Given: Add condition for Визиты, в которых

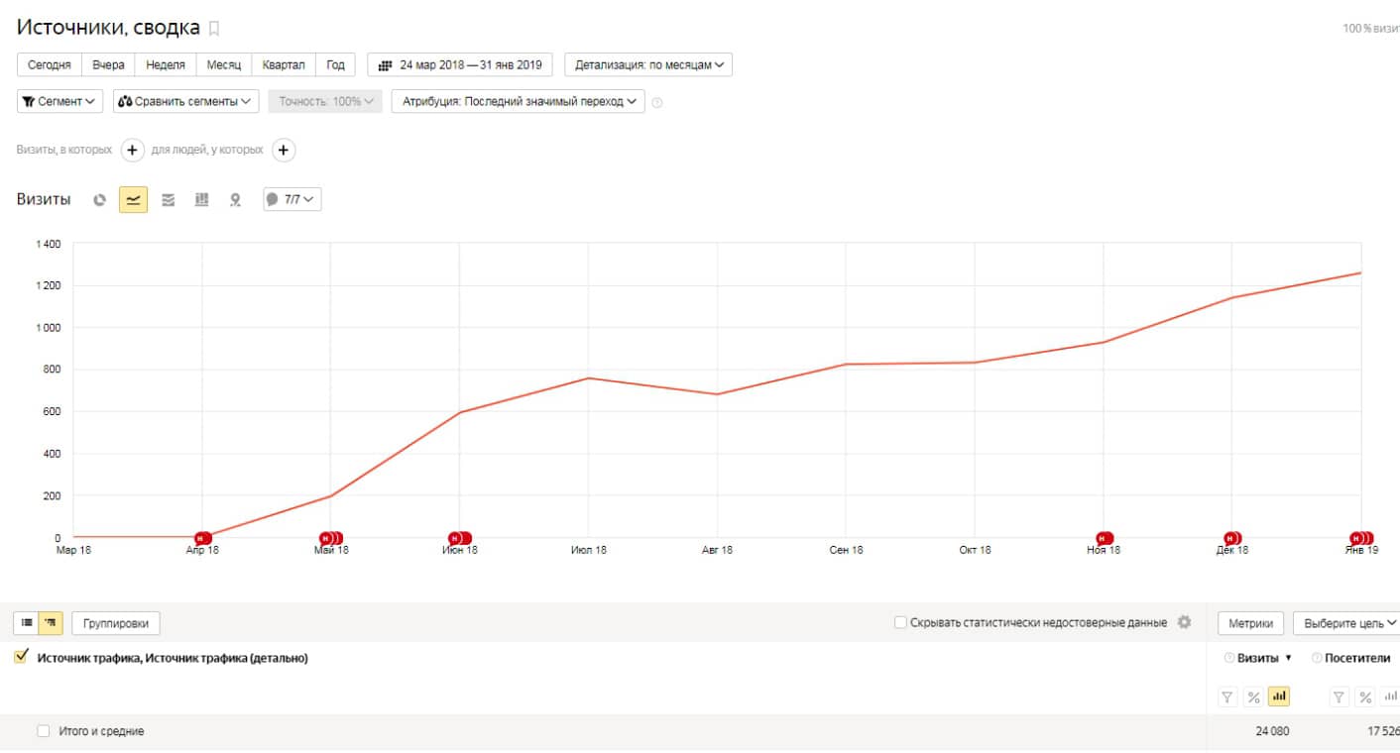Looking at the screenshot, I should point(133,151).
